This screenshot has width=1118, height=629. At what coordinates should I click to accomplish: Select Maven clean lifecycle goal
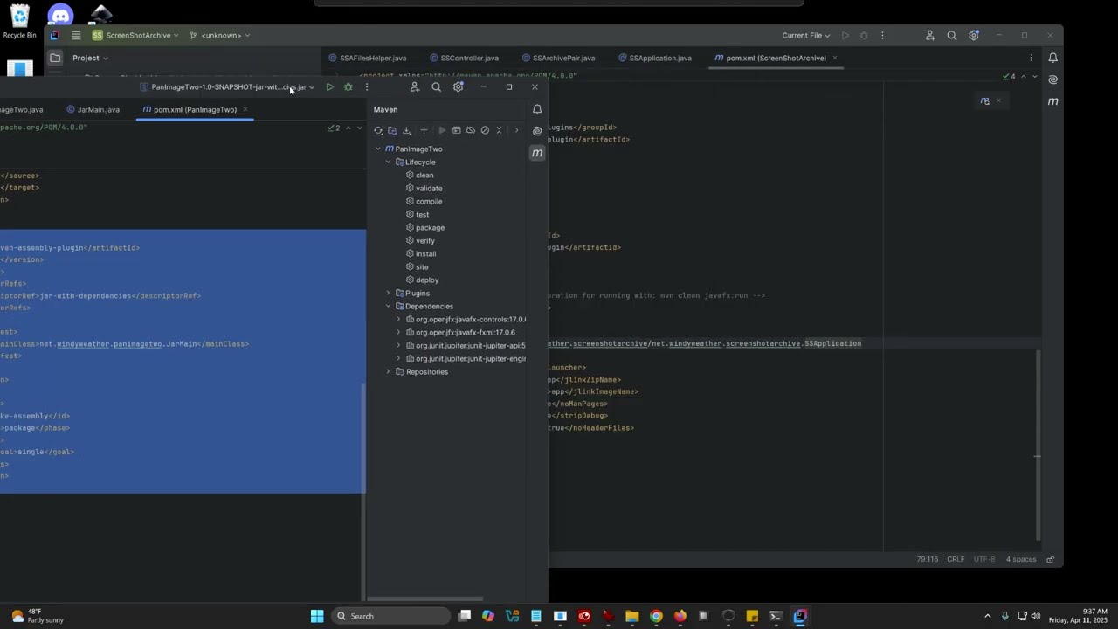(424, 175)
